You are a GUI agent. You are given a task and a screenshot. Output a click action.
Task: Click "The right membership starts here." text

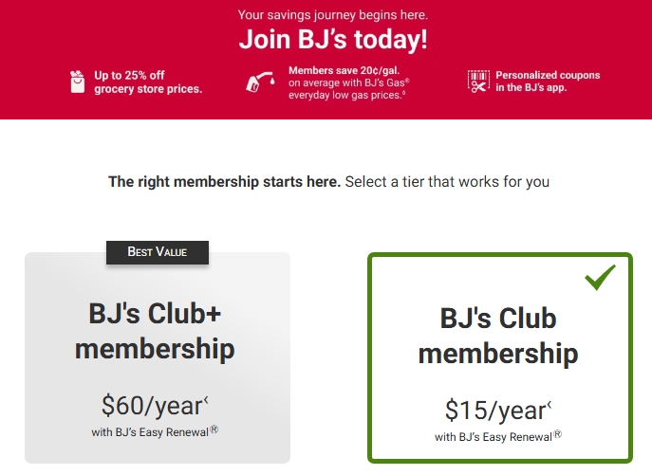224,181
